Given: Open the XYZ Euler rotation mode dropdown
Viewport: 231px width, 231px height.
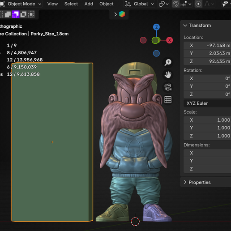Looking at the screenshot, I should [207, 103].
